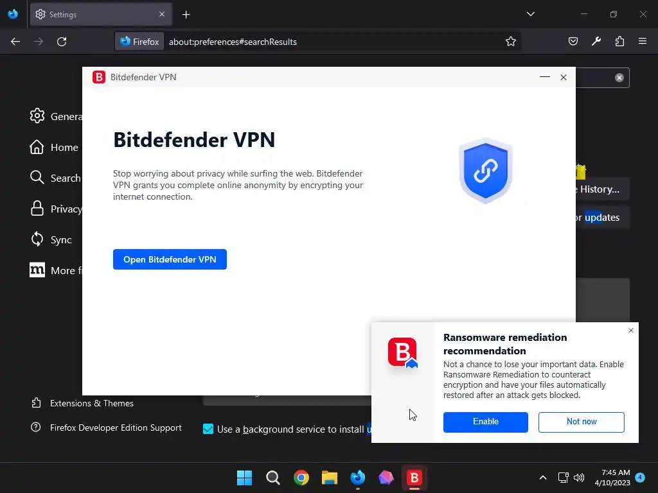Close the ransomware remediation notification
The width and height of the screenshot is (658, 493).
(631, 331)
